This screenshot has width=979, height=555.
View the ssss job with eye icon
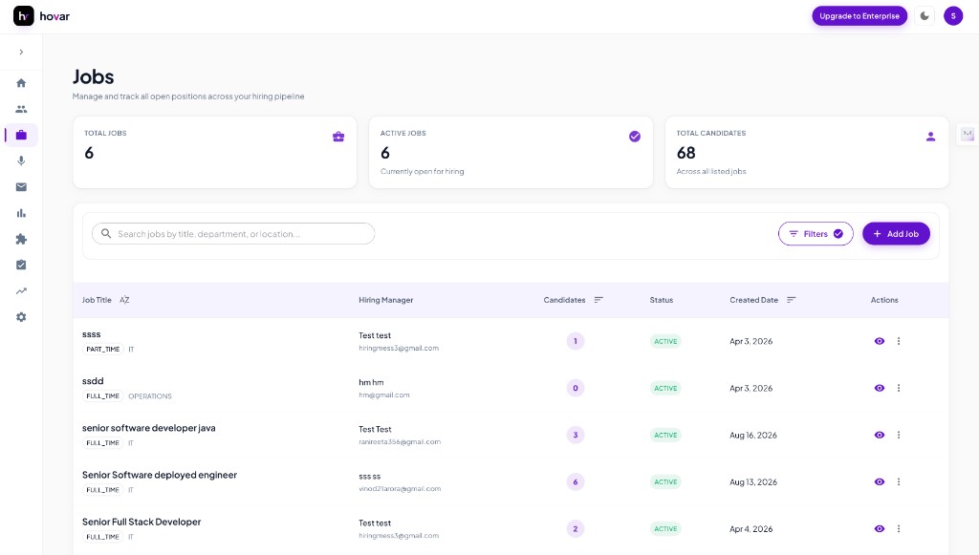(x=880, y=341)
